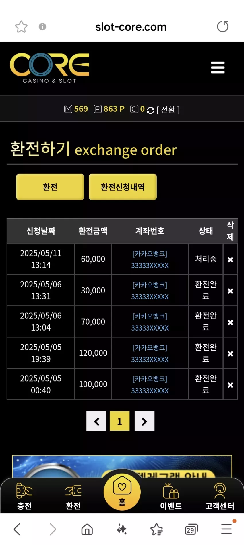This screenshot has width=244, height=545.
Task: Open the 고객센터 support icon
Action: (x=220, y=496)
